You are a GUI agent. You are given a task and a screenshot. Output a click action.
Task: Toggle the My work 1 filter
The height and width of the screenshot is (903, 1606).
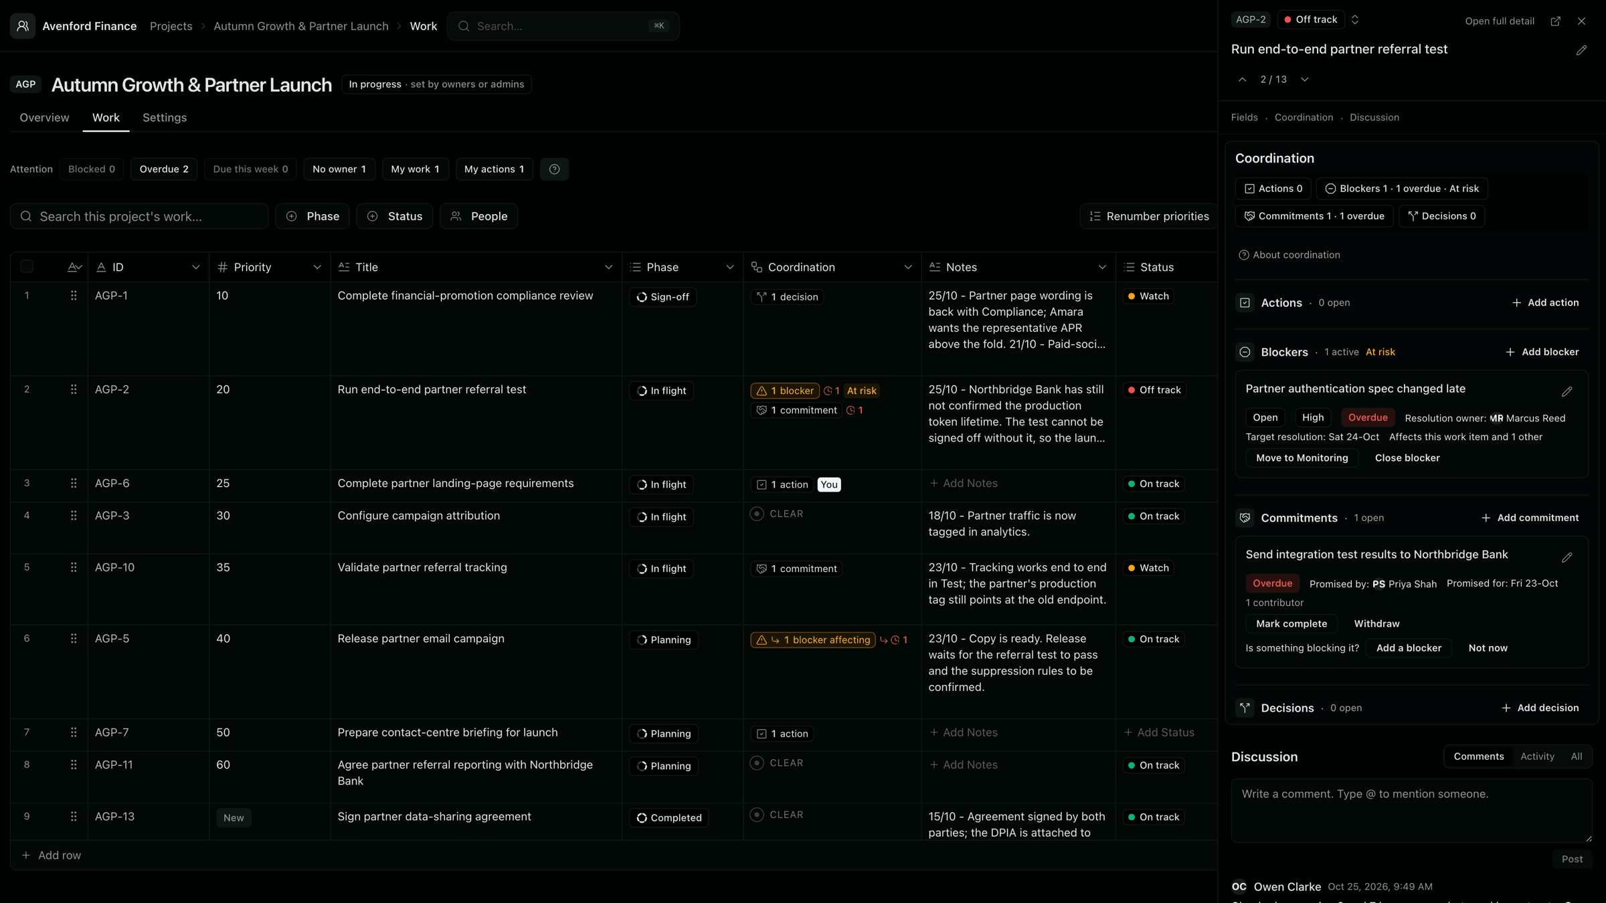tap(415, 169)
